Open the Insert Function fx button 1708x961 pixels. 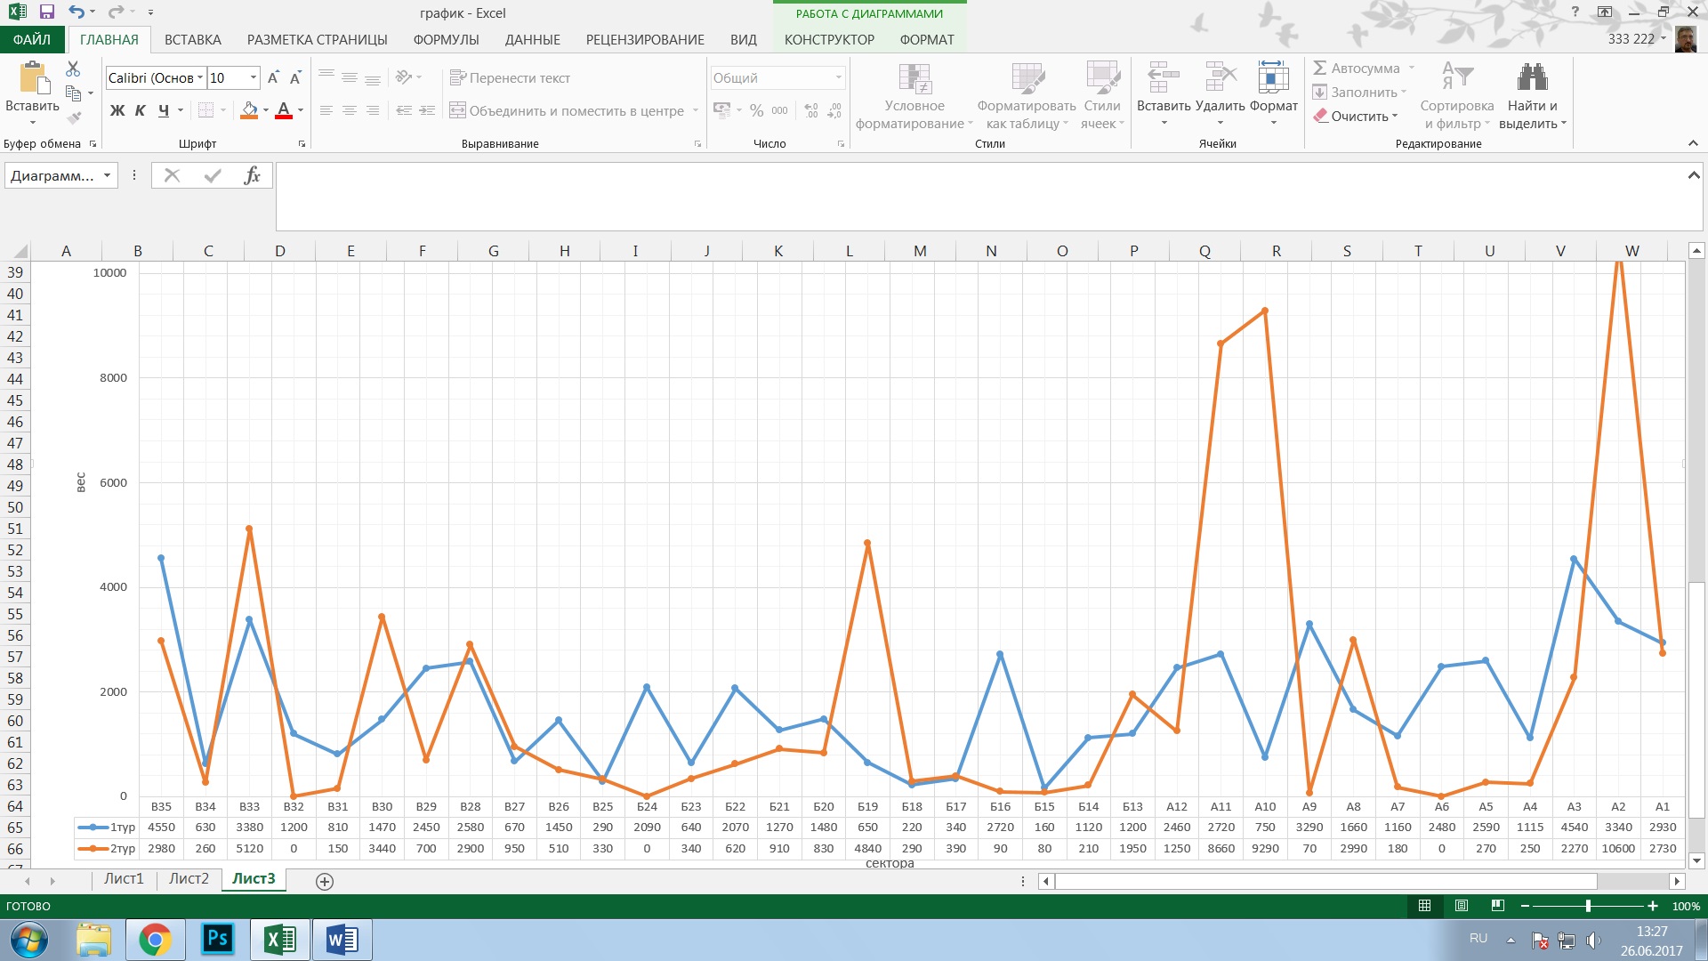tap(252, 175)
